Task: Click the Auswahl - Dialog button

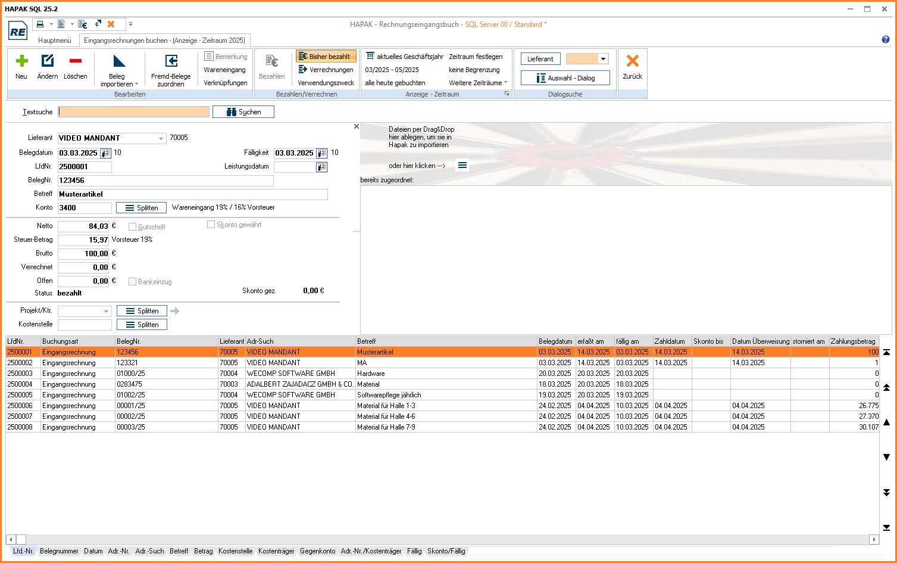Action: [x=565, y=78]
